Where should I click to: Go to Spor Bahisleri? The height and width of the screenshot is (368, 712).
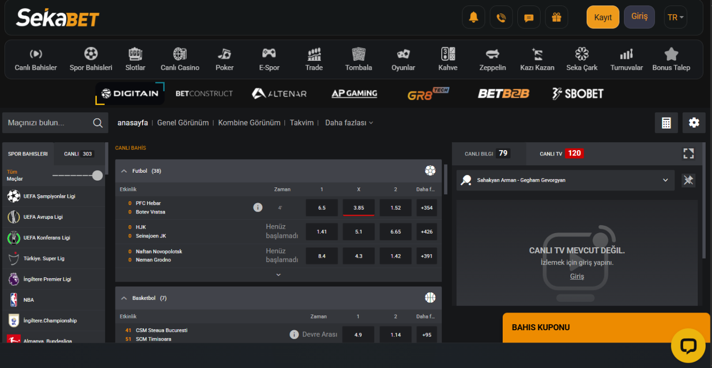click(x=91, y=59)
